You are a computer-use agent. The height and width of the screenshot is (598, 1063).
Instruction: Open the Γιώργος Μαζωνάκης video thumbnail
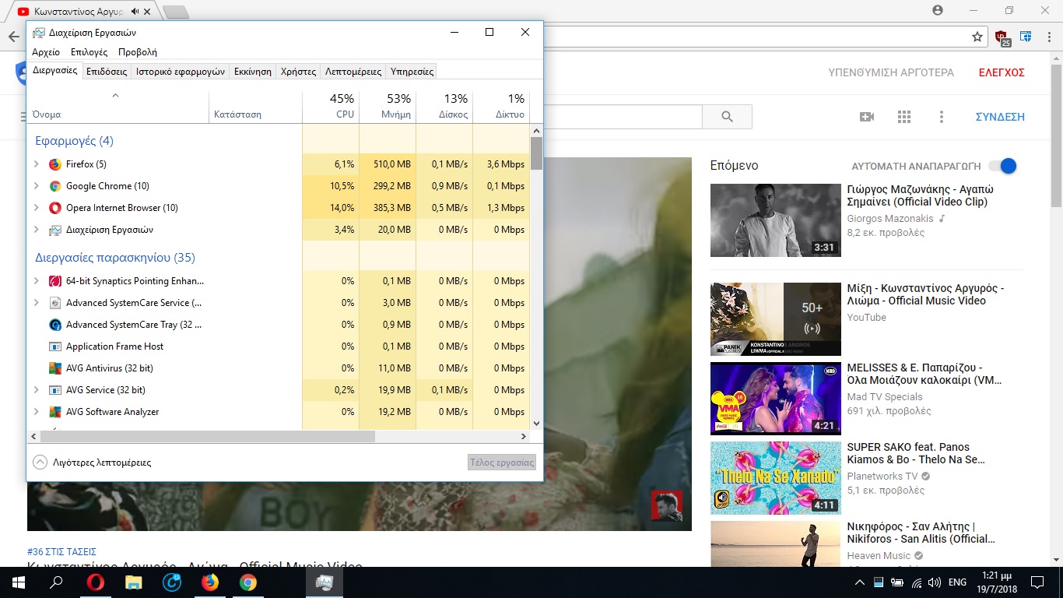coord(775,220)
